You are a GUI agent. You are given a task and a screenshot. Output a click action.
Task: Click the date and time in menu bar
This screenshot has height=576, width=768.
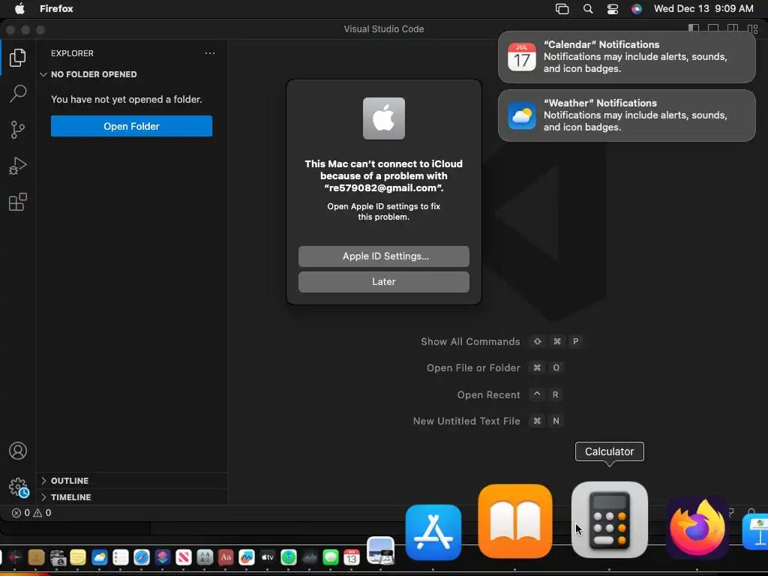click(x=703, y=9)
